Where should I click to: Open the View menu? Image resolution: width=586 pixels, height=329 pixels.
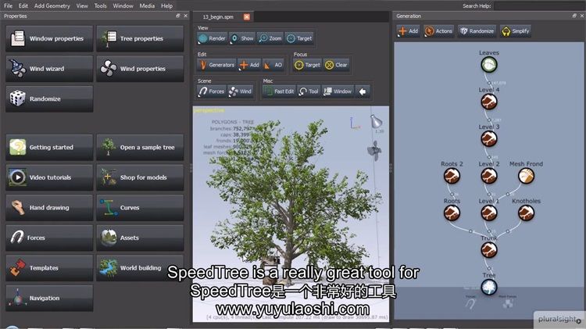pyautogui.click(x=82, y=6)
